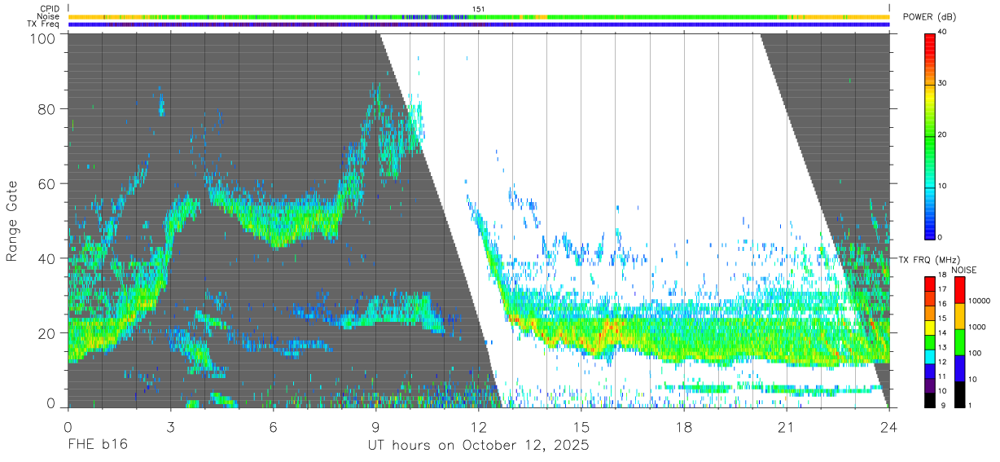Click the "FHE b16" radar beam label

click(98, 446)
